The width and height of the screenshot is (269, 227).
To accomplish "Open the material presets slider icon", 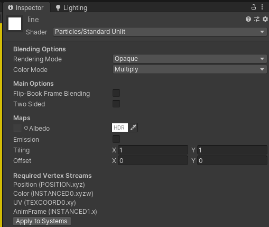I will pyautogui.click(x=257, y=19).
